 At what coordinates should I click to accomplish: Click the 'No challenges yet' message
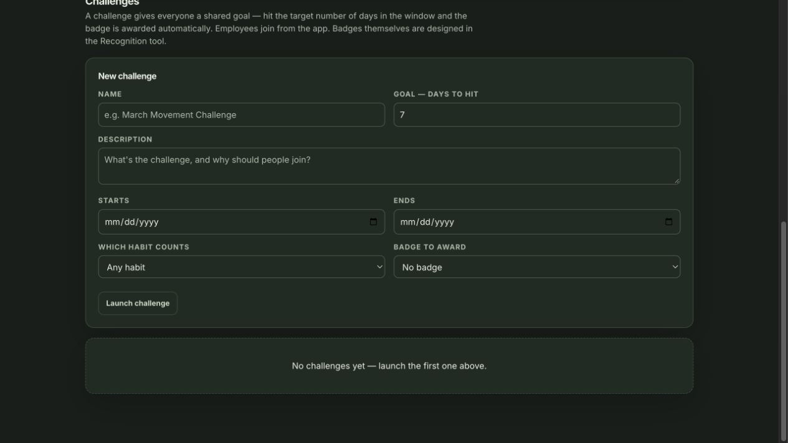[x=389, y=366]
